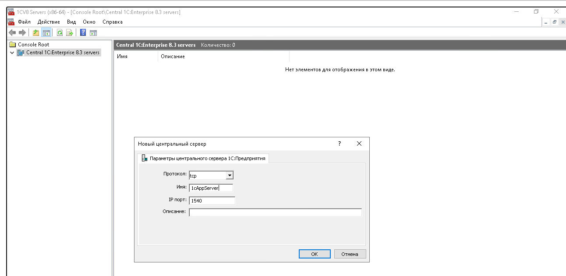
Task: Open the Действие menu
Action: pyautogui.click(x=49, y=22)
